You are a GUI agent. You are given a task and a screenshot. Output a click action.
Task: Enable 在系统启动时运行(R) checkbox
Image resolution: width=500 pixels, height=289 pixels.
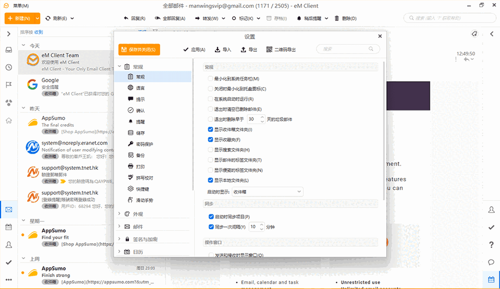click(x=210, y=99)
